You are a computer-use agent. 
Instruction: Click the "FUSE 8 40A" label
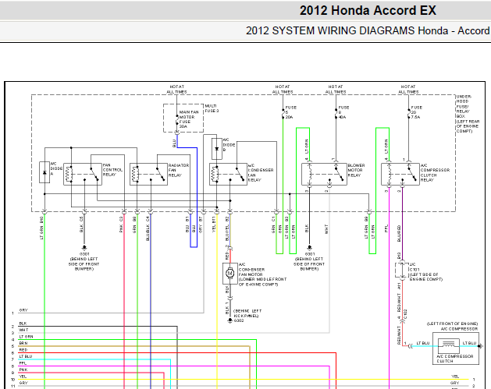(x=343, y=112)
